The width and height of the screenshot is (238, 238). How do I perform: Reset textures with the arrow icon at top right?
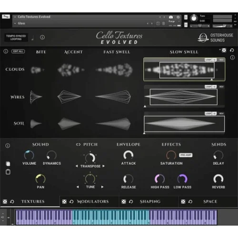[232, 50]
